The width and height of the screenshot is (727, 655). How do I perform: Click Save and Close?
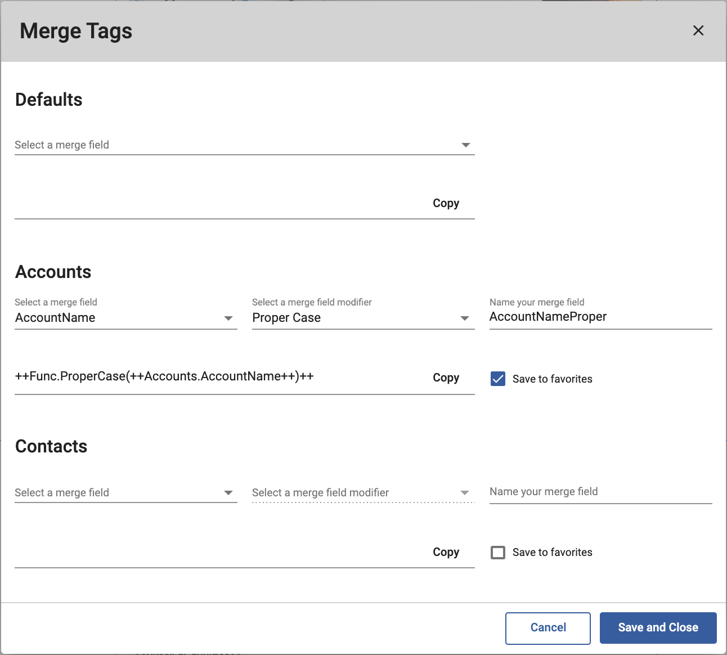pyautogui.click(x=657, y=627)
